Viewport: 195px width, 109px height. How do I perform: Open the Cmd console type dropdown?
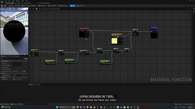21,104
